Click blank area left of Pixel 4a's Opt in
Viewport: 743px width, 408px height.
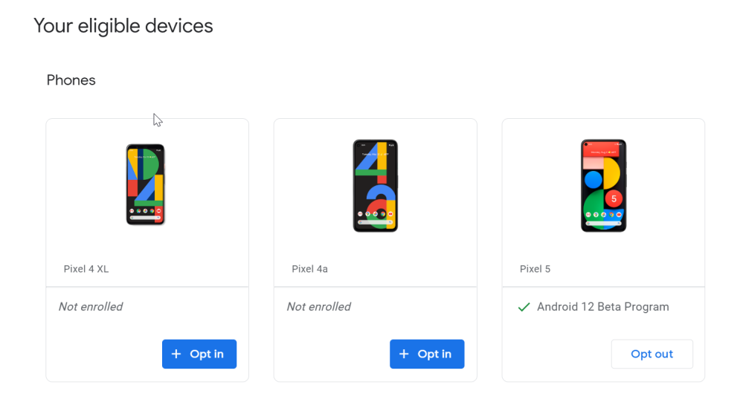(x=331, y=354)
